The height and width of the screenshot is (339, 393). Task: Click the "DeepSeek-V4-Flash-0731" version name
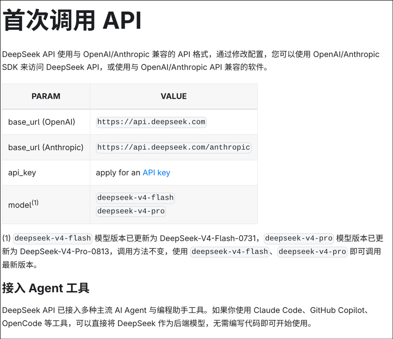pos(208,238)
